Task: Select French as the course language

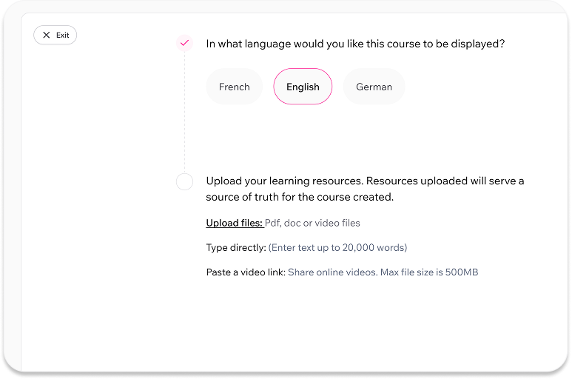Action: (234, 87)
